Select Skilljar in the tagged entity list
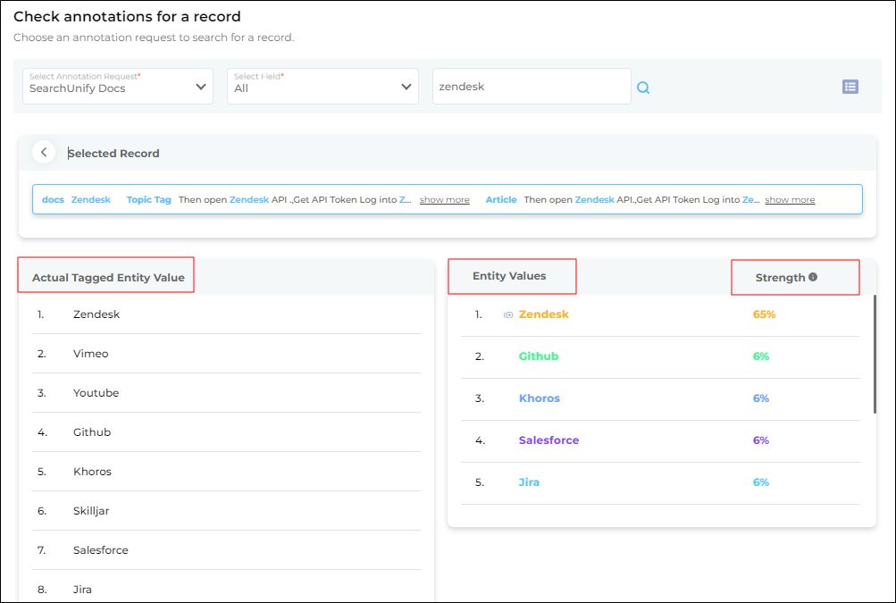The image size is (896, 603). tap(91, 511)
